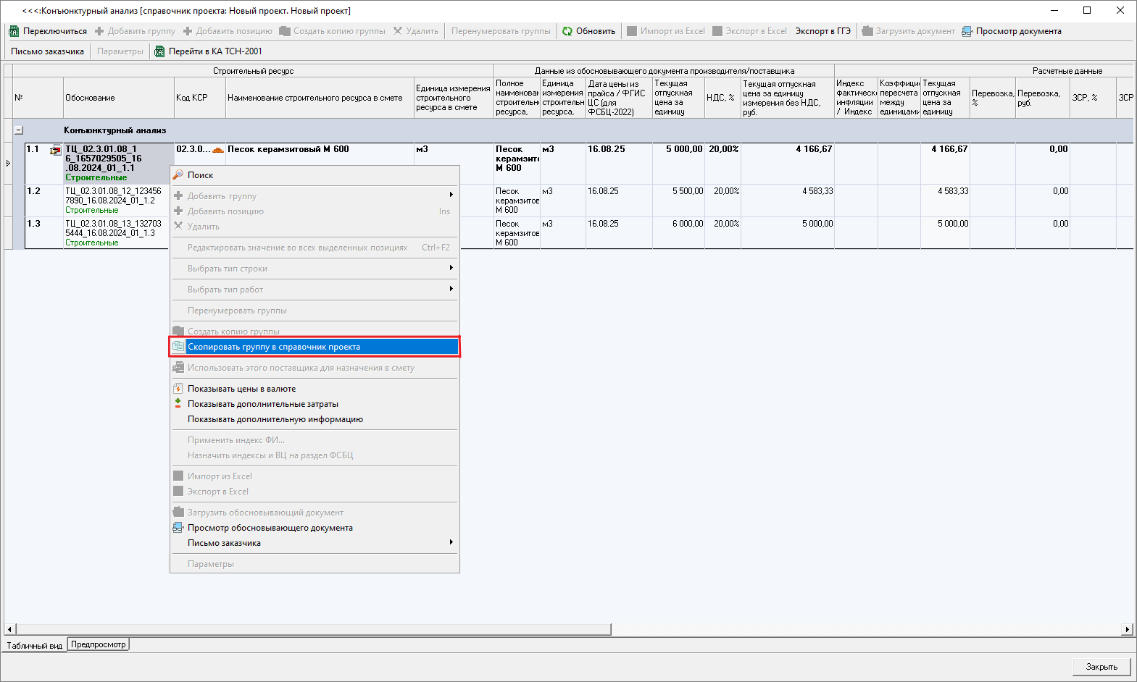1137x682 pixels.
Task: Click the scroll right arrow
Action: pyautogui.click(x=1127, y=629)
